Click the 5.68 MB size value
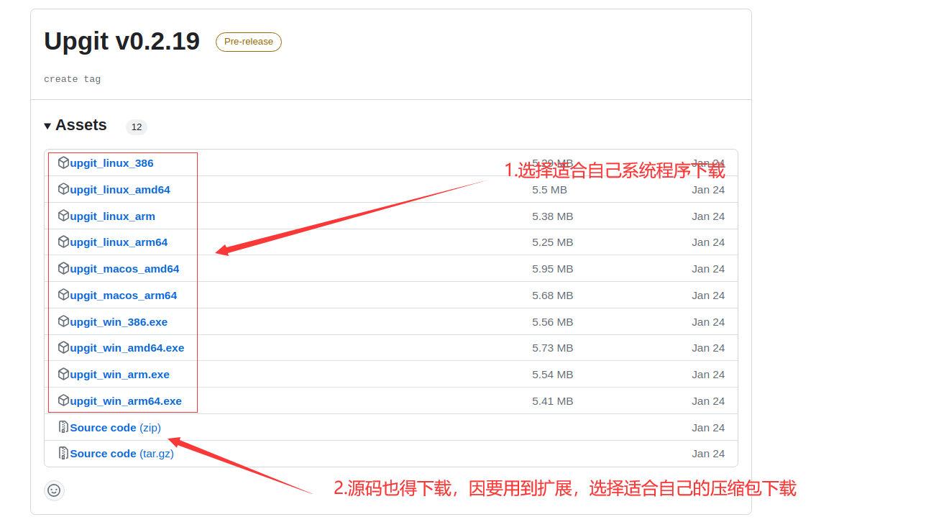Image resolution: width=926 pixels, height=522 pixels. (552, 296)
